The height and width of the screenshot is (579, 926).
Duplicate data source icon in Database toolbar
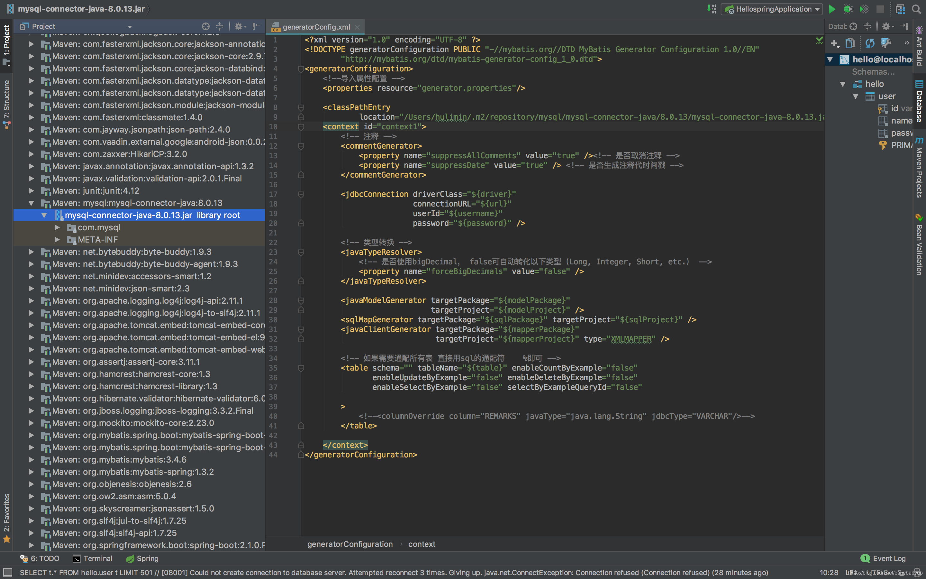pos(850,43)
